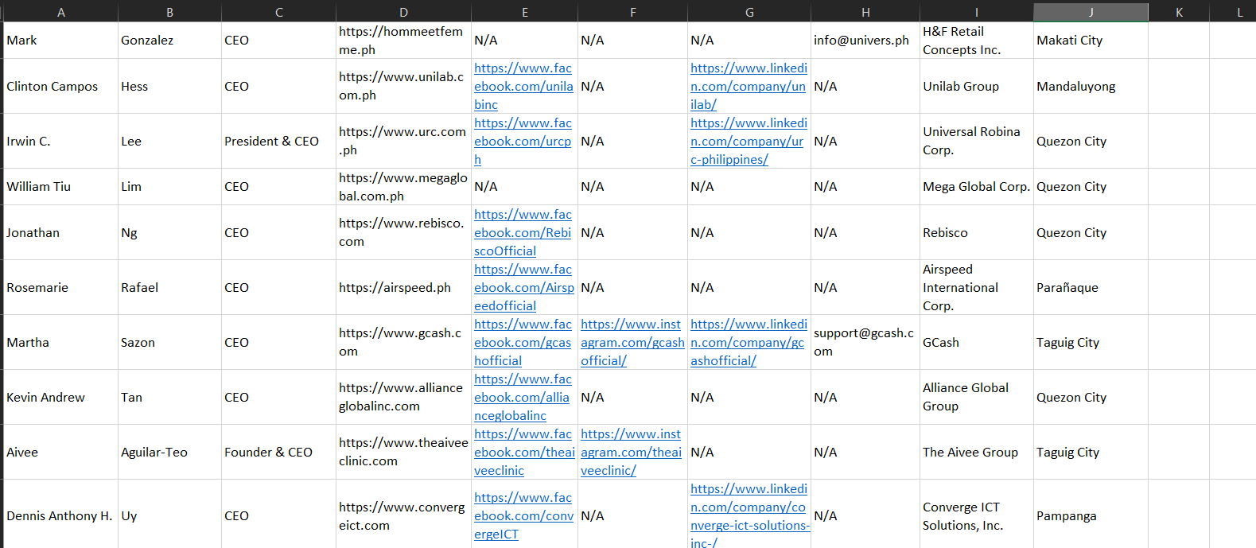Viewport: 1256px width, 548px height.
Task: Open Unilab LinkedIn company link
Action: [749, 86]
